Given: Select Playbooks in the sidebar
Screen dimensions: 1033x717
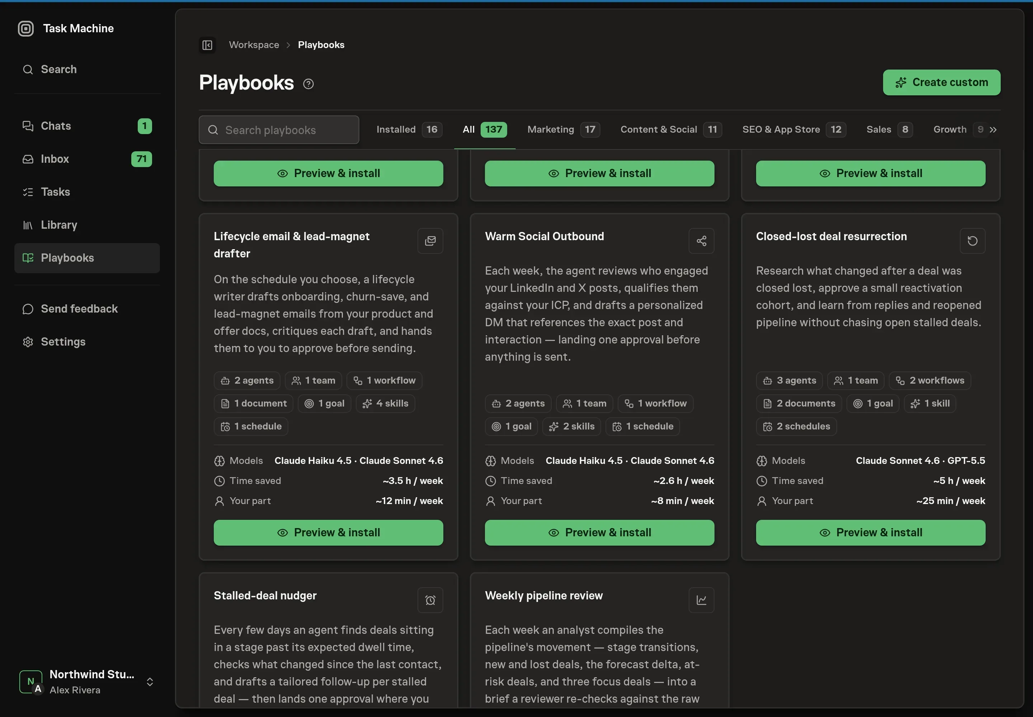Looking at the screenshot, I should click(87, 258).
